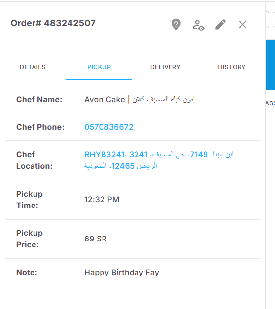The image size is (275, 309).
Task: Click the 12:32 PM pickup time value
Action: coord(102,200)
